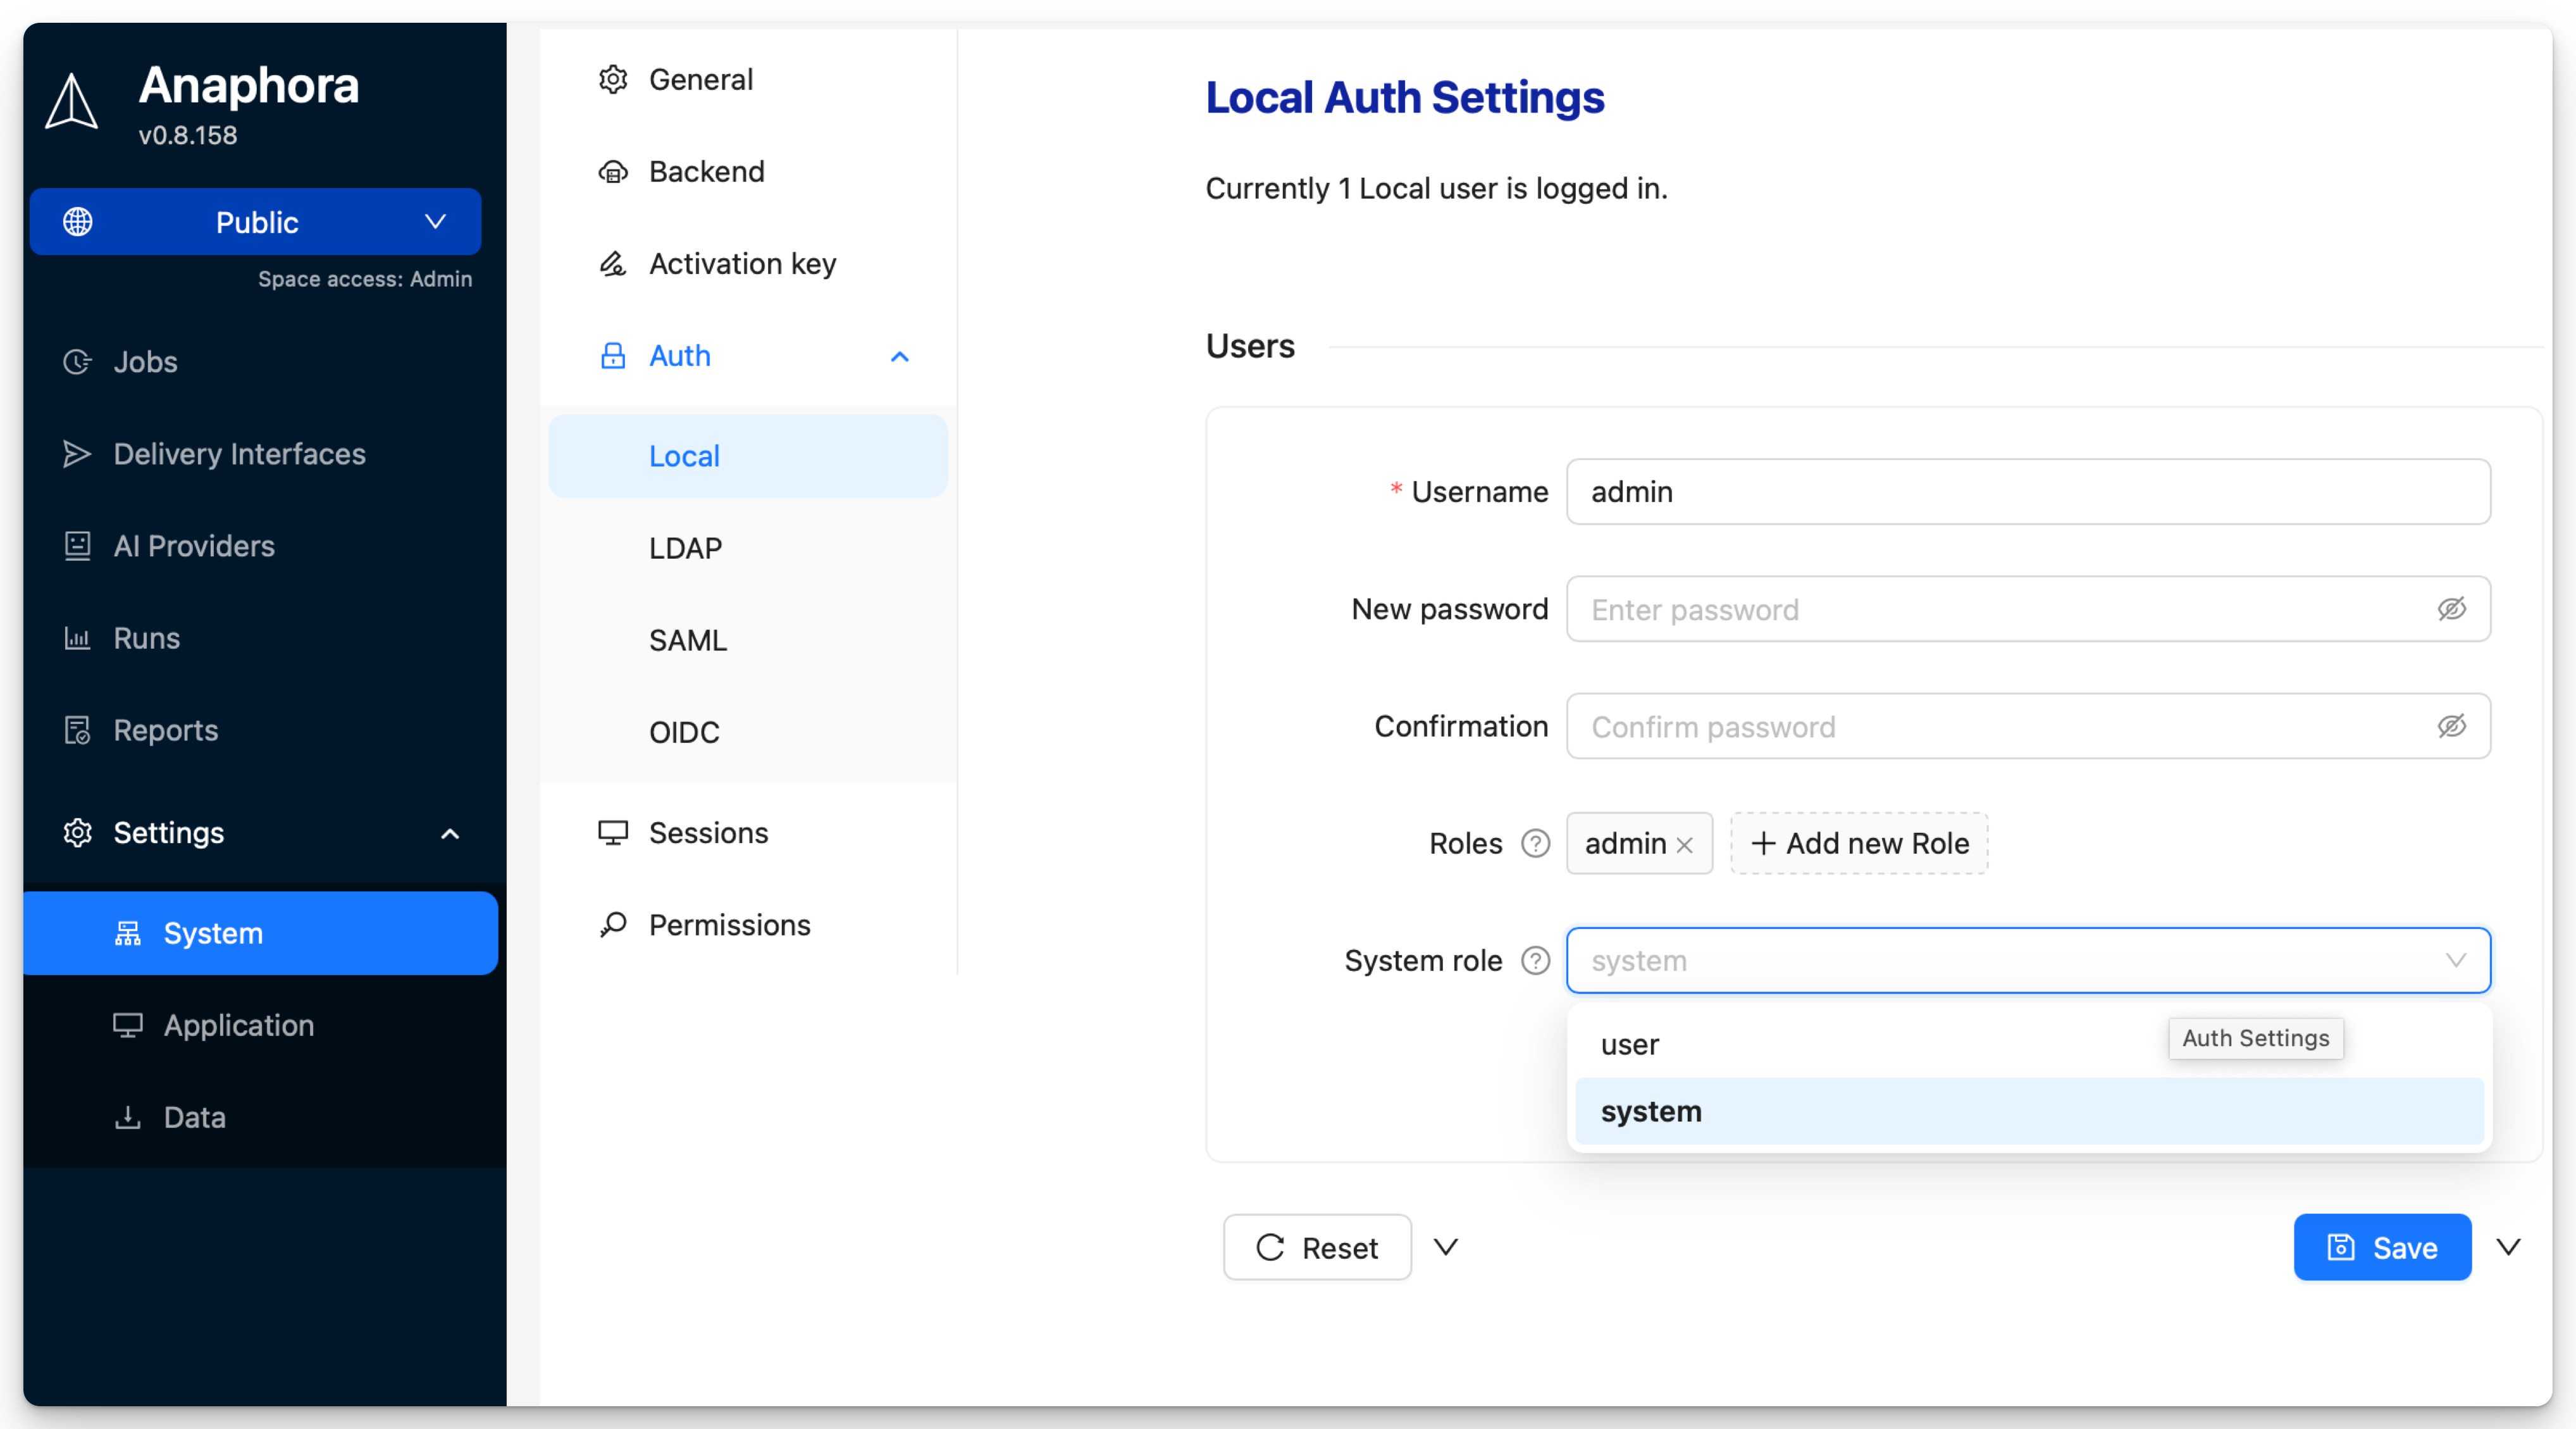
Task: Collapse the Auth settings section
Action: point(899,356)
